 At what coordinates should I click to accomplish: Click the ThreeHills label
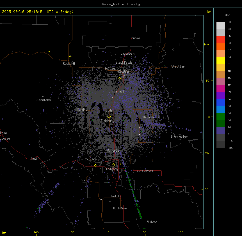151,117
